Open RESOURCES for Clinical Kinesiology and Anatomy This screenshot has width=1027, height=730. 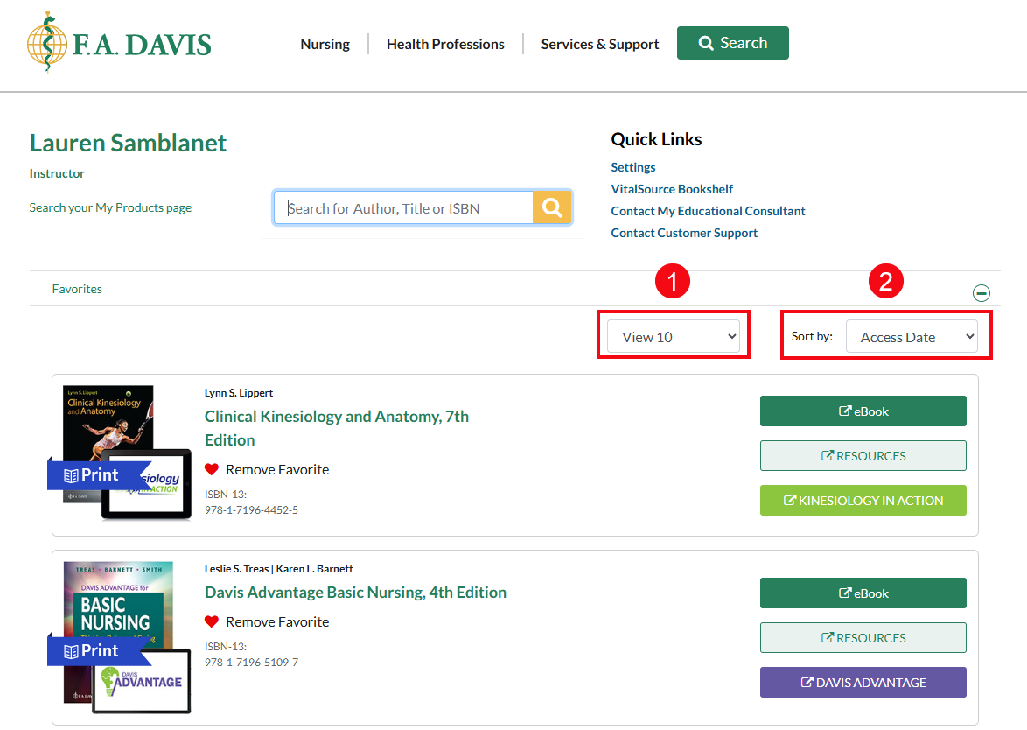point(863,455)
